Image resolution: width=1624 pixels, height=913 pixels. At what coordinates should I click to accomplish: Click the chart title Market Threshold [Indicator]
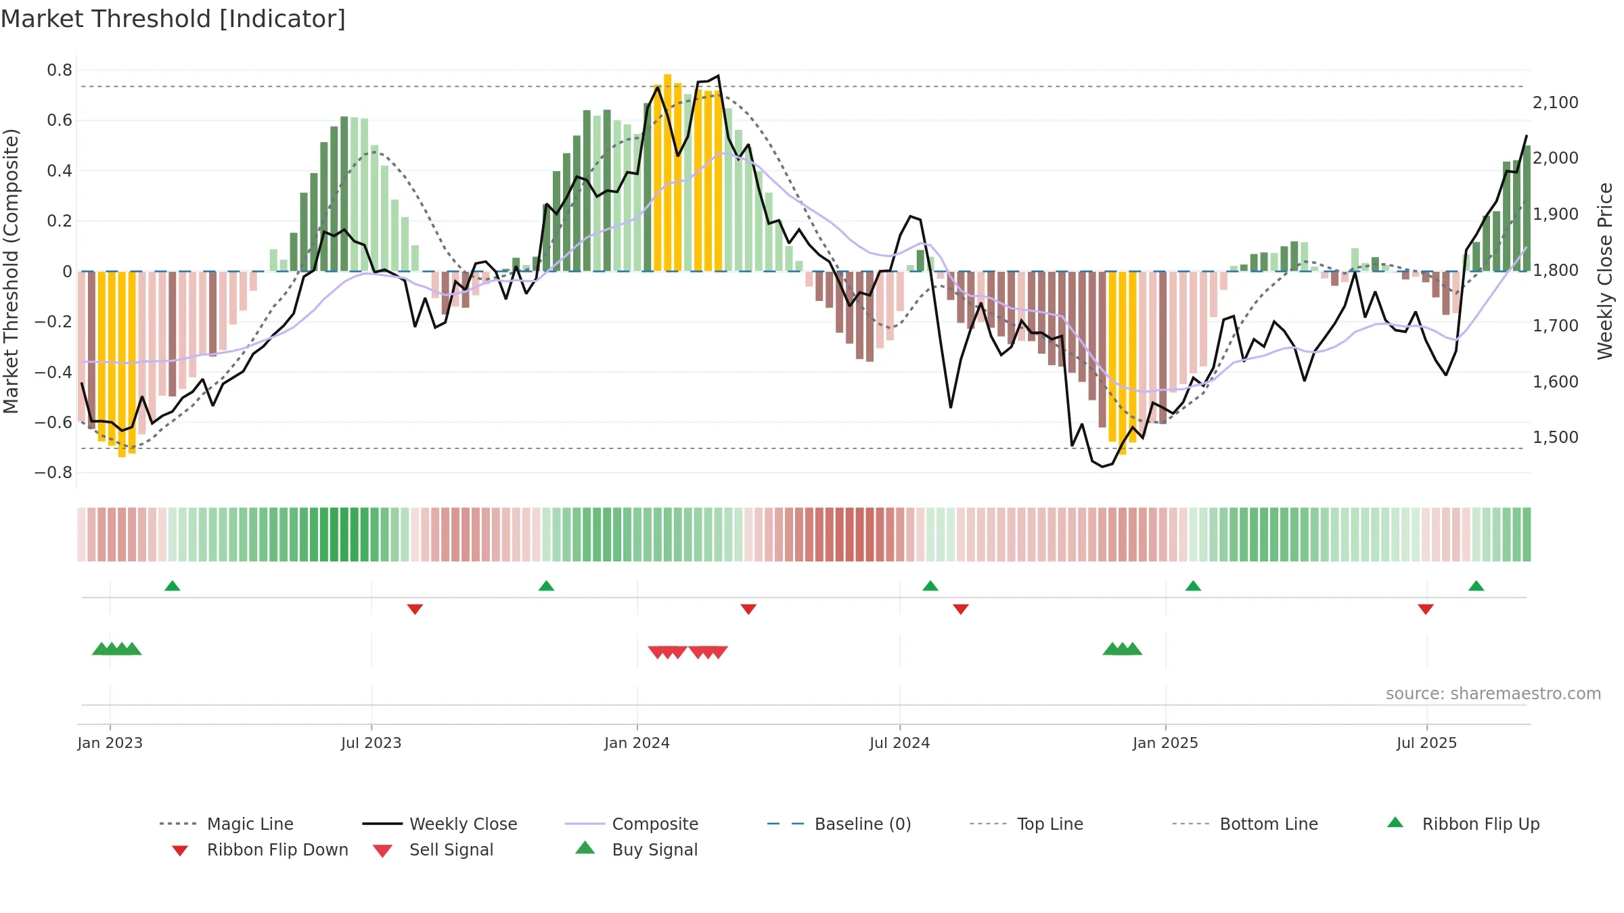(x=173, y=19)
